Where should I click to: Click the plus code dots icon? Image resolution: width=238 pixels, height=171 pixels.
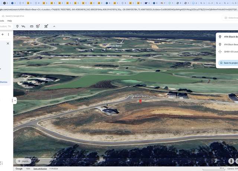tap(220, 52)
